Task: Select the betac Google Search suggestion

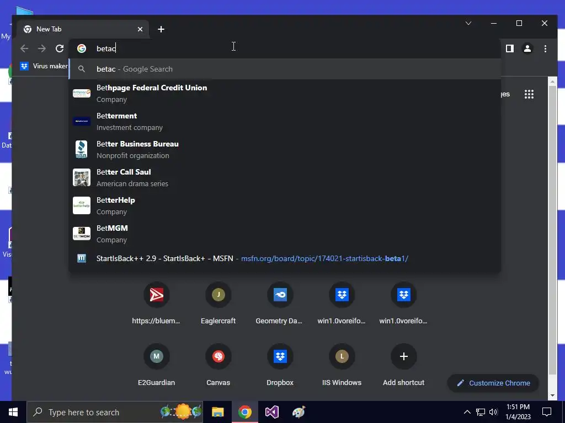Action: (x=285, y=69)
